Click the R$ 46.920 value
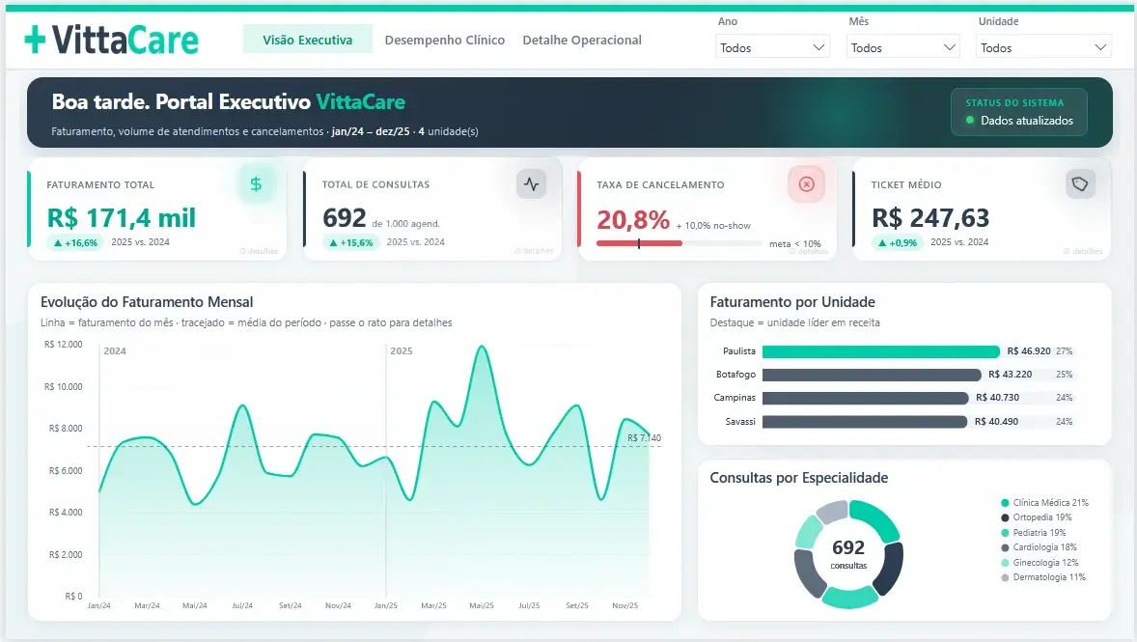Image resolution: width=1137 pixels, height=642 pixels. [1028, 351]
